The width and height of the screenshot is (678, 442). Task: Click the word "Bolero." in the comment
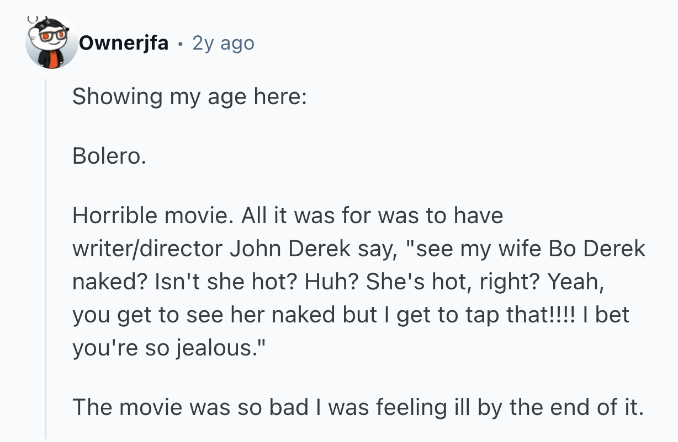point(109,157)
